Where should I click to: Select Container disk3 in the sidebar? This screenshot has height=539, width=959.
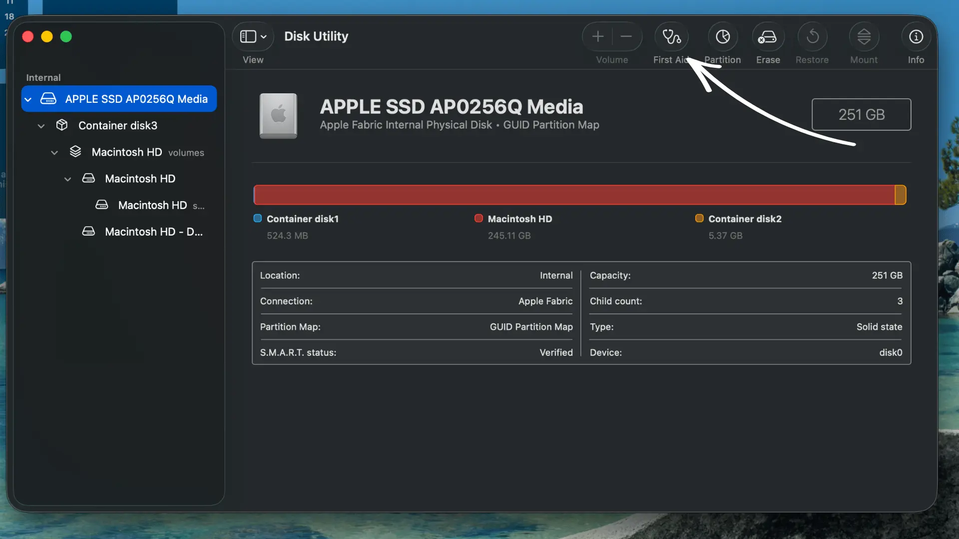coord(119,125)
